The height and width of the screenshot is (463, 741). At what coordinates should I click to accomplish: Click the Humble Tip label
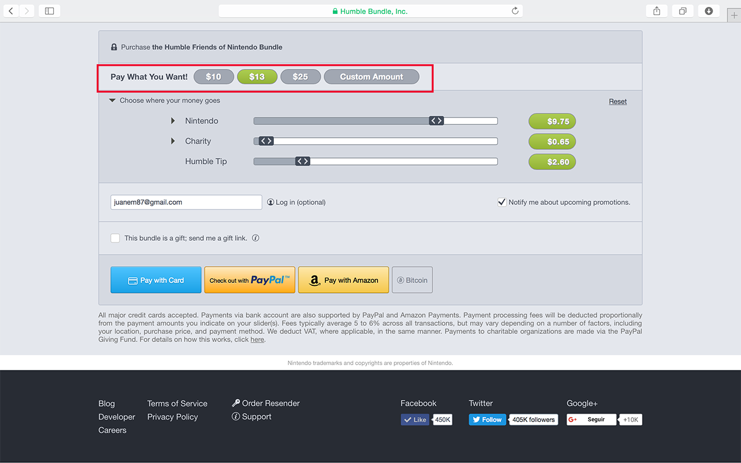click(206, 161)
